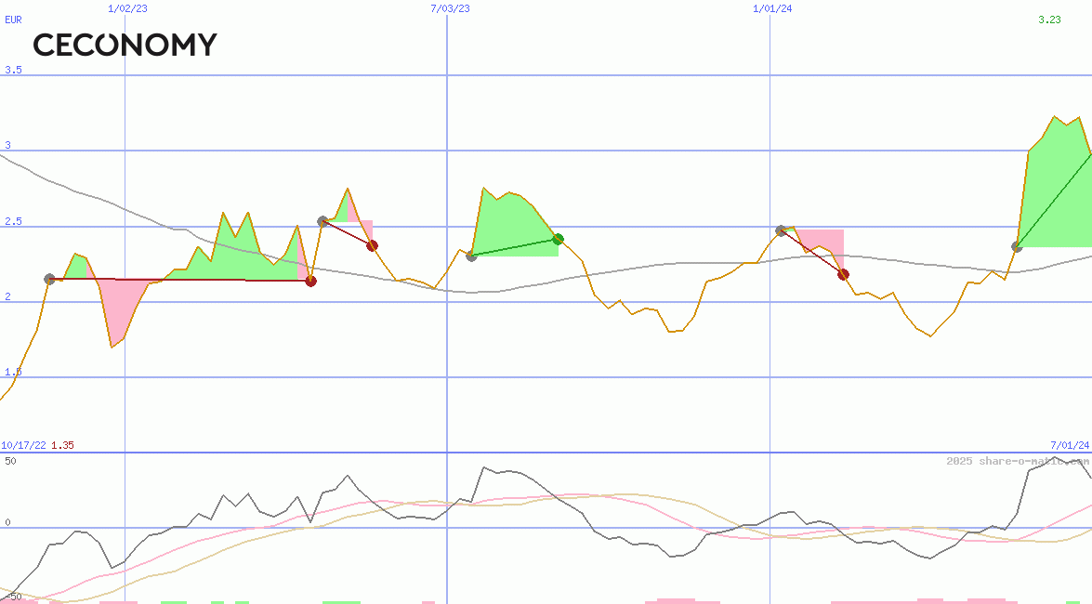The height and width of the screenshot is (604, 1092).
Task: Select red exit marker ending the long flat trade line
Action: tap(310, 281)
